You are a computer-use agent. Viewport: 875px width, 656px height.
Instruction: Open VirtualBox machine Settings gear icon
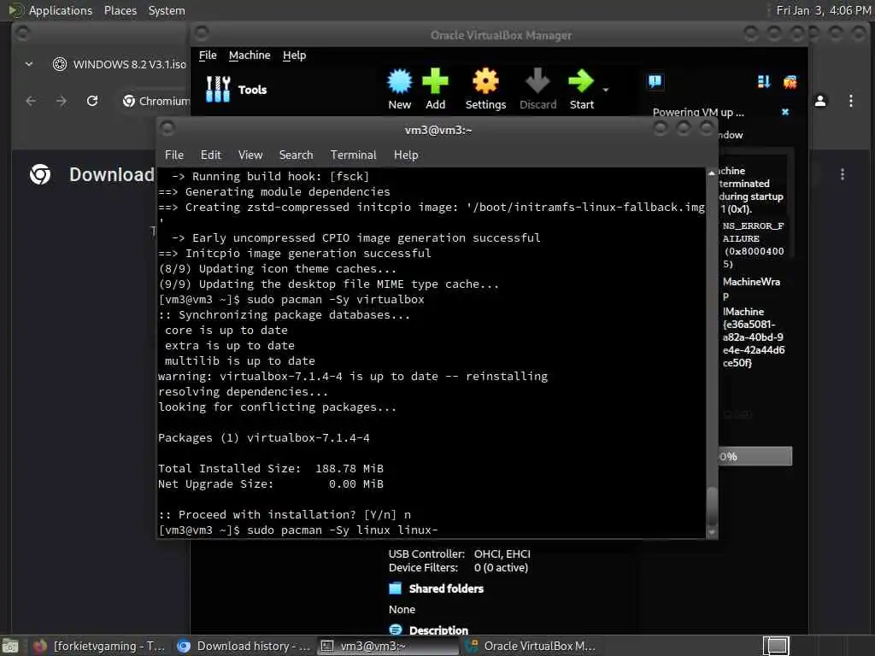pyautogui.click(x=485, y=82)
